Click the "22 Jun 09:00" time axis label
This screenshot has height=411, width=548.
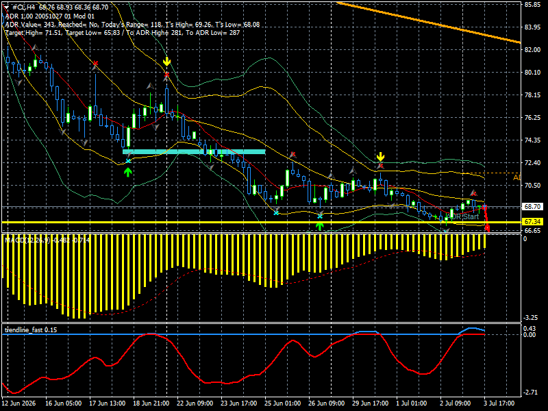point(195,403)
